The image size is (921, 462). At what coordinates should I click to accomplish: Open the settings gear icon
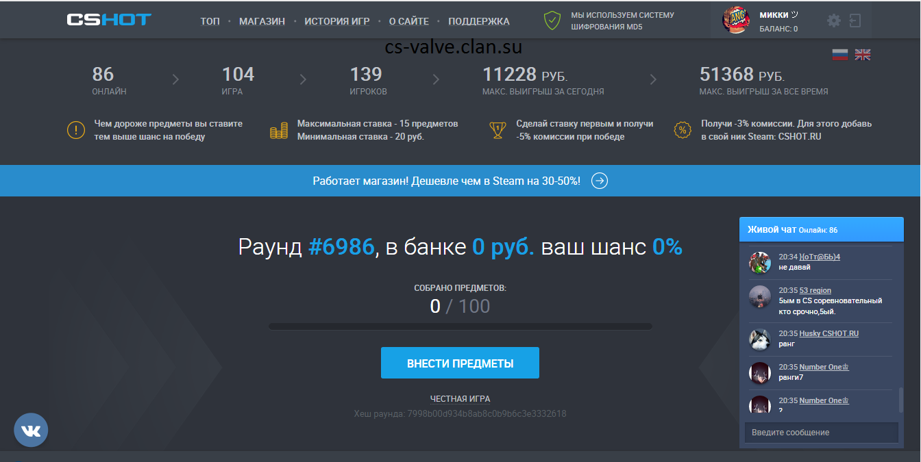pyautogui.click(x=833, y=21)
